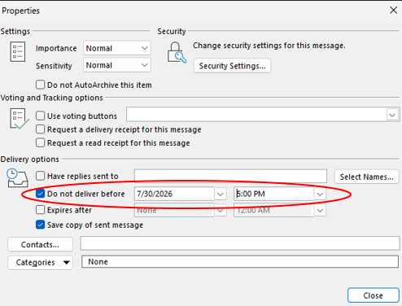Screen dimensions: 402x306
Task: Click the security padlock key icon
Action: click(177, 52)
